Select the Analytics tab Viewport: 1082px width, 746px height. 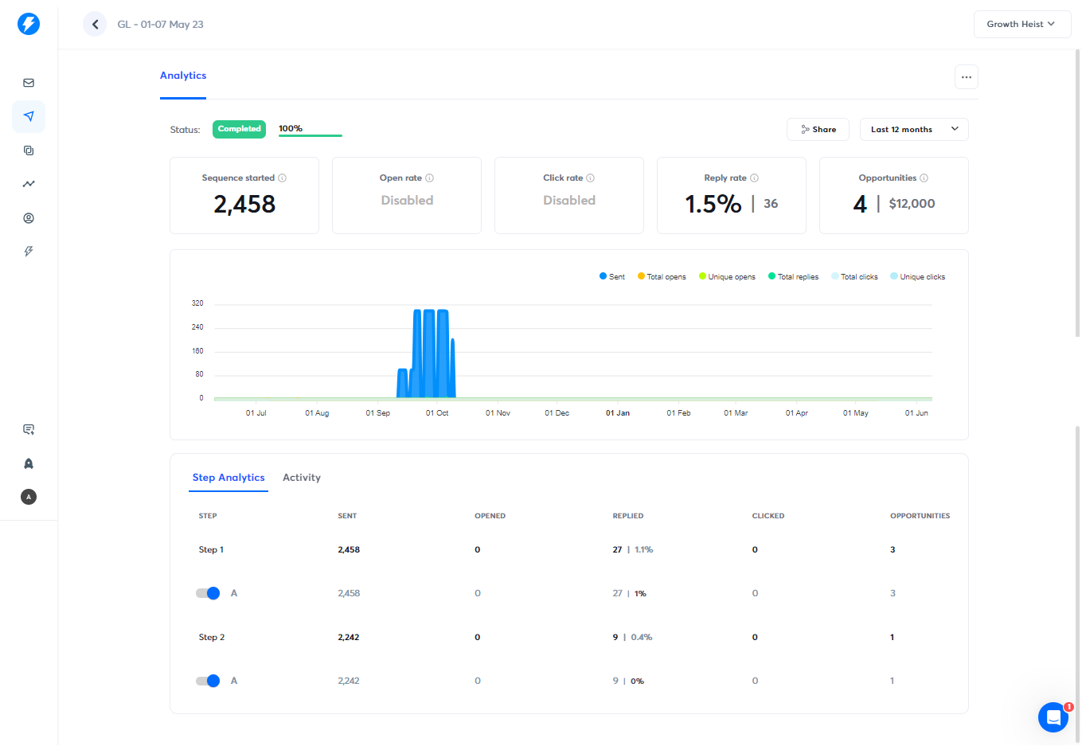coord(183,76)
